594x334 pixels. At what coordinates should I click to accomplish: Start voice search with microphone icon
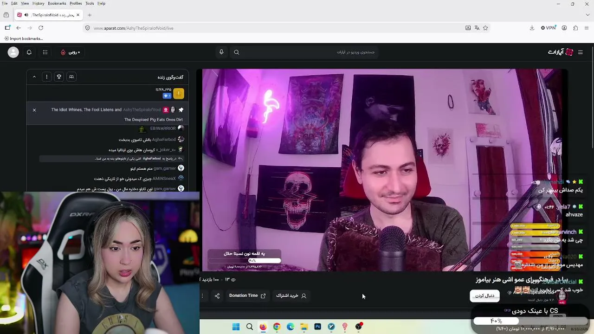point(221,52)
